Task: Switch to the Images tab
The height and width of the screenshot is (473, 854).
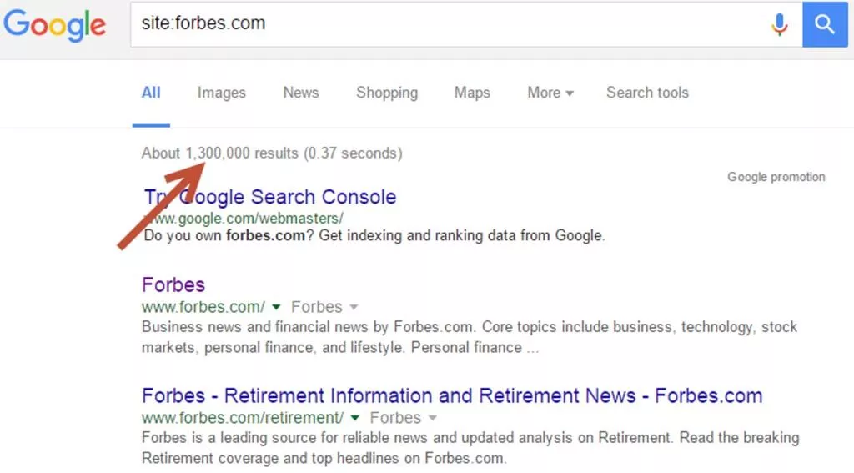Action: (221, 93)
